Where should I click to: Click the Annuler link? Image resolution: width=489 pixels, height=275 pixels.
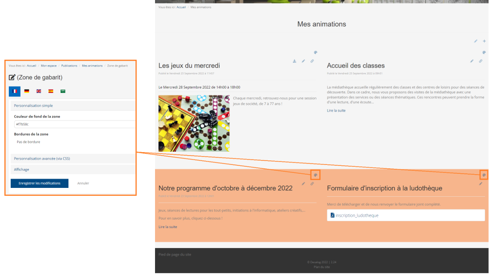pyautogui.click(x=83, y=183)
